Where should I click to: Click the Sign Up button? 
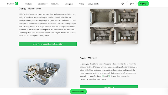pyautogui.click(x=143, y=4)
